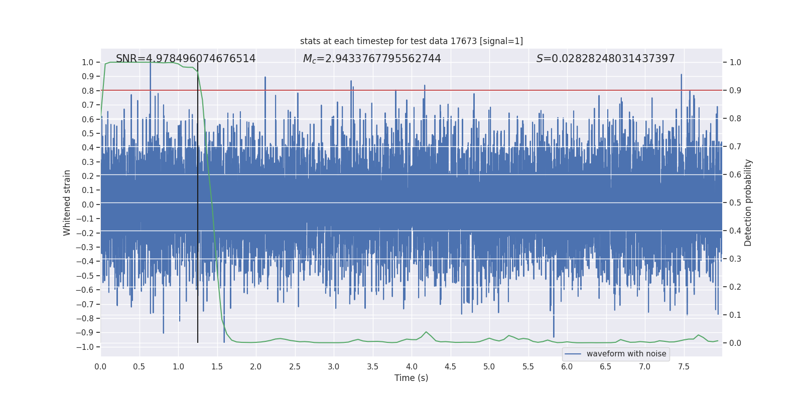803x401 pixels.
Task: Click the x-axis tick label 4.0
Action: [412, 366]
